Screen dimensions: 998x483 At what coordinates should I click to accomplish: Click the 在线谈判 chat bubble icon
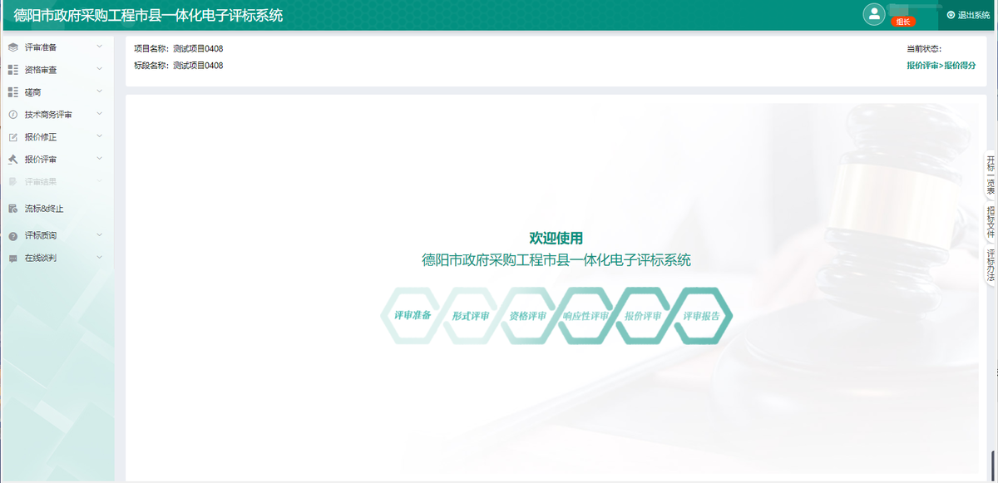coord(12,259)
